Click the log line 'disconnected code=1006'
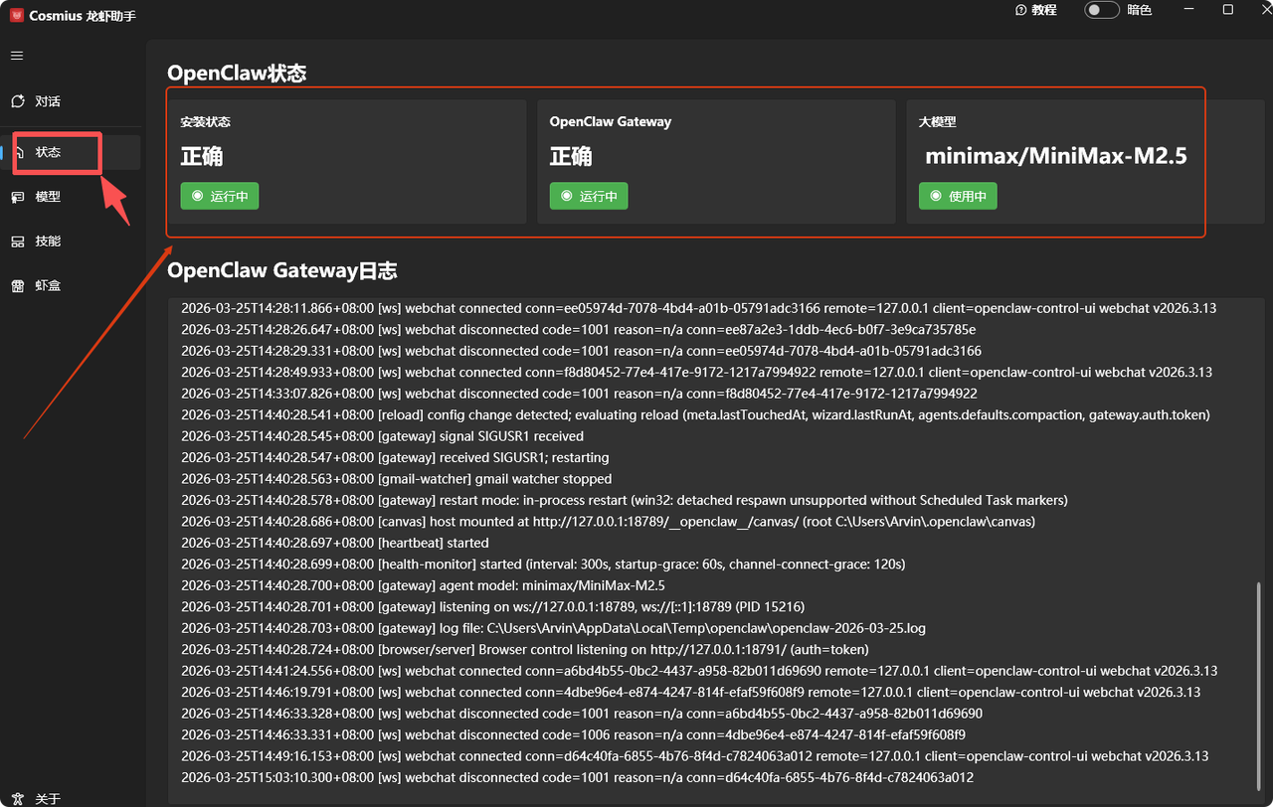 (x=573, y=734)
